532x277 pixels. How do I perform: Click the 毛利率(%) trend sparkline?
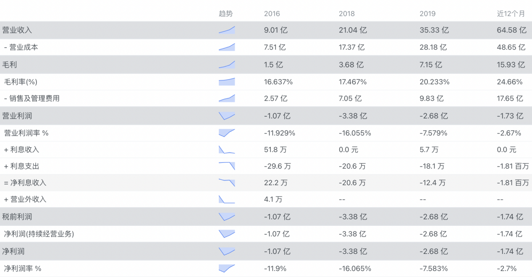coord(227,82)
